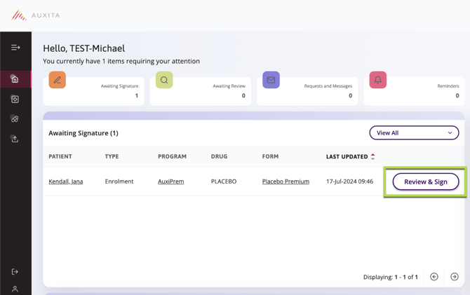Go to the next page arrow
The image size is (470, 295).
pos(455,277)
